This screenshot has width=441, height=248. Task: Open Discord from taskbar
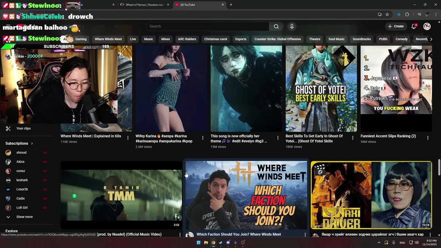coord(228,242)
